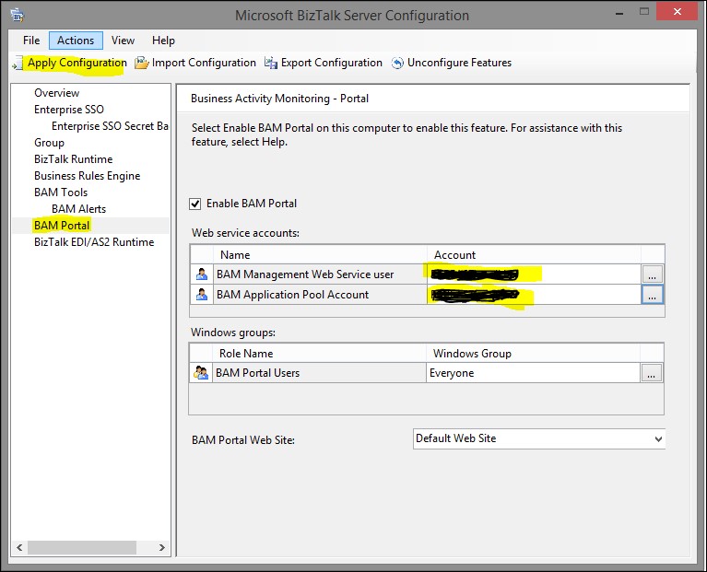Browse account for BAM Application Pool Account
The height and width of the screenshot is (572, 707).
652,295
